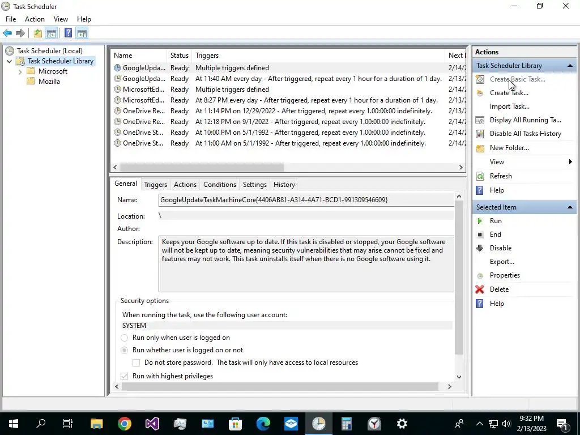The height and width of the screenshot is (435, 580).
Task: Show hidden icons in the system tray
Action: tap(479, 424)
